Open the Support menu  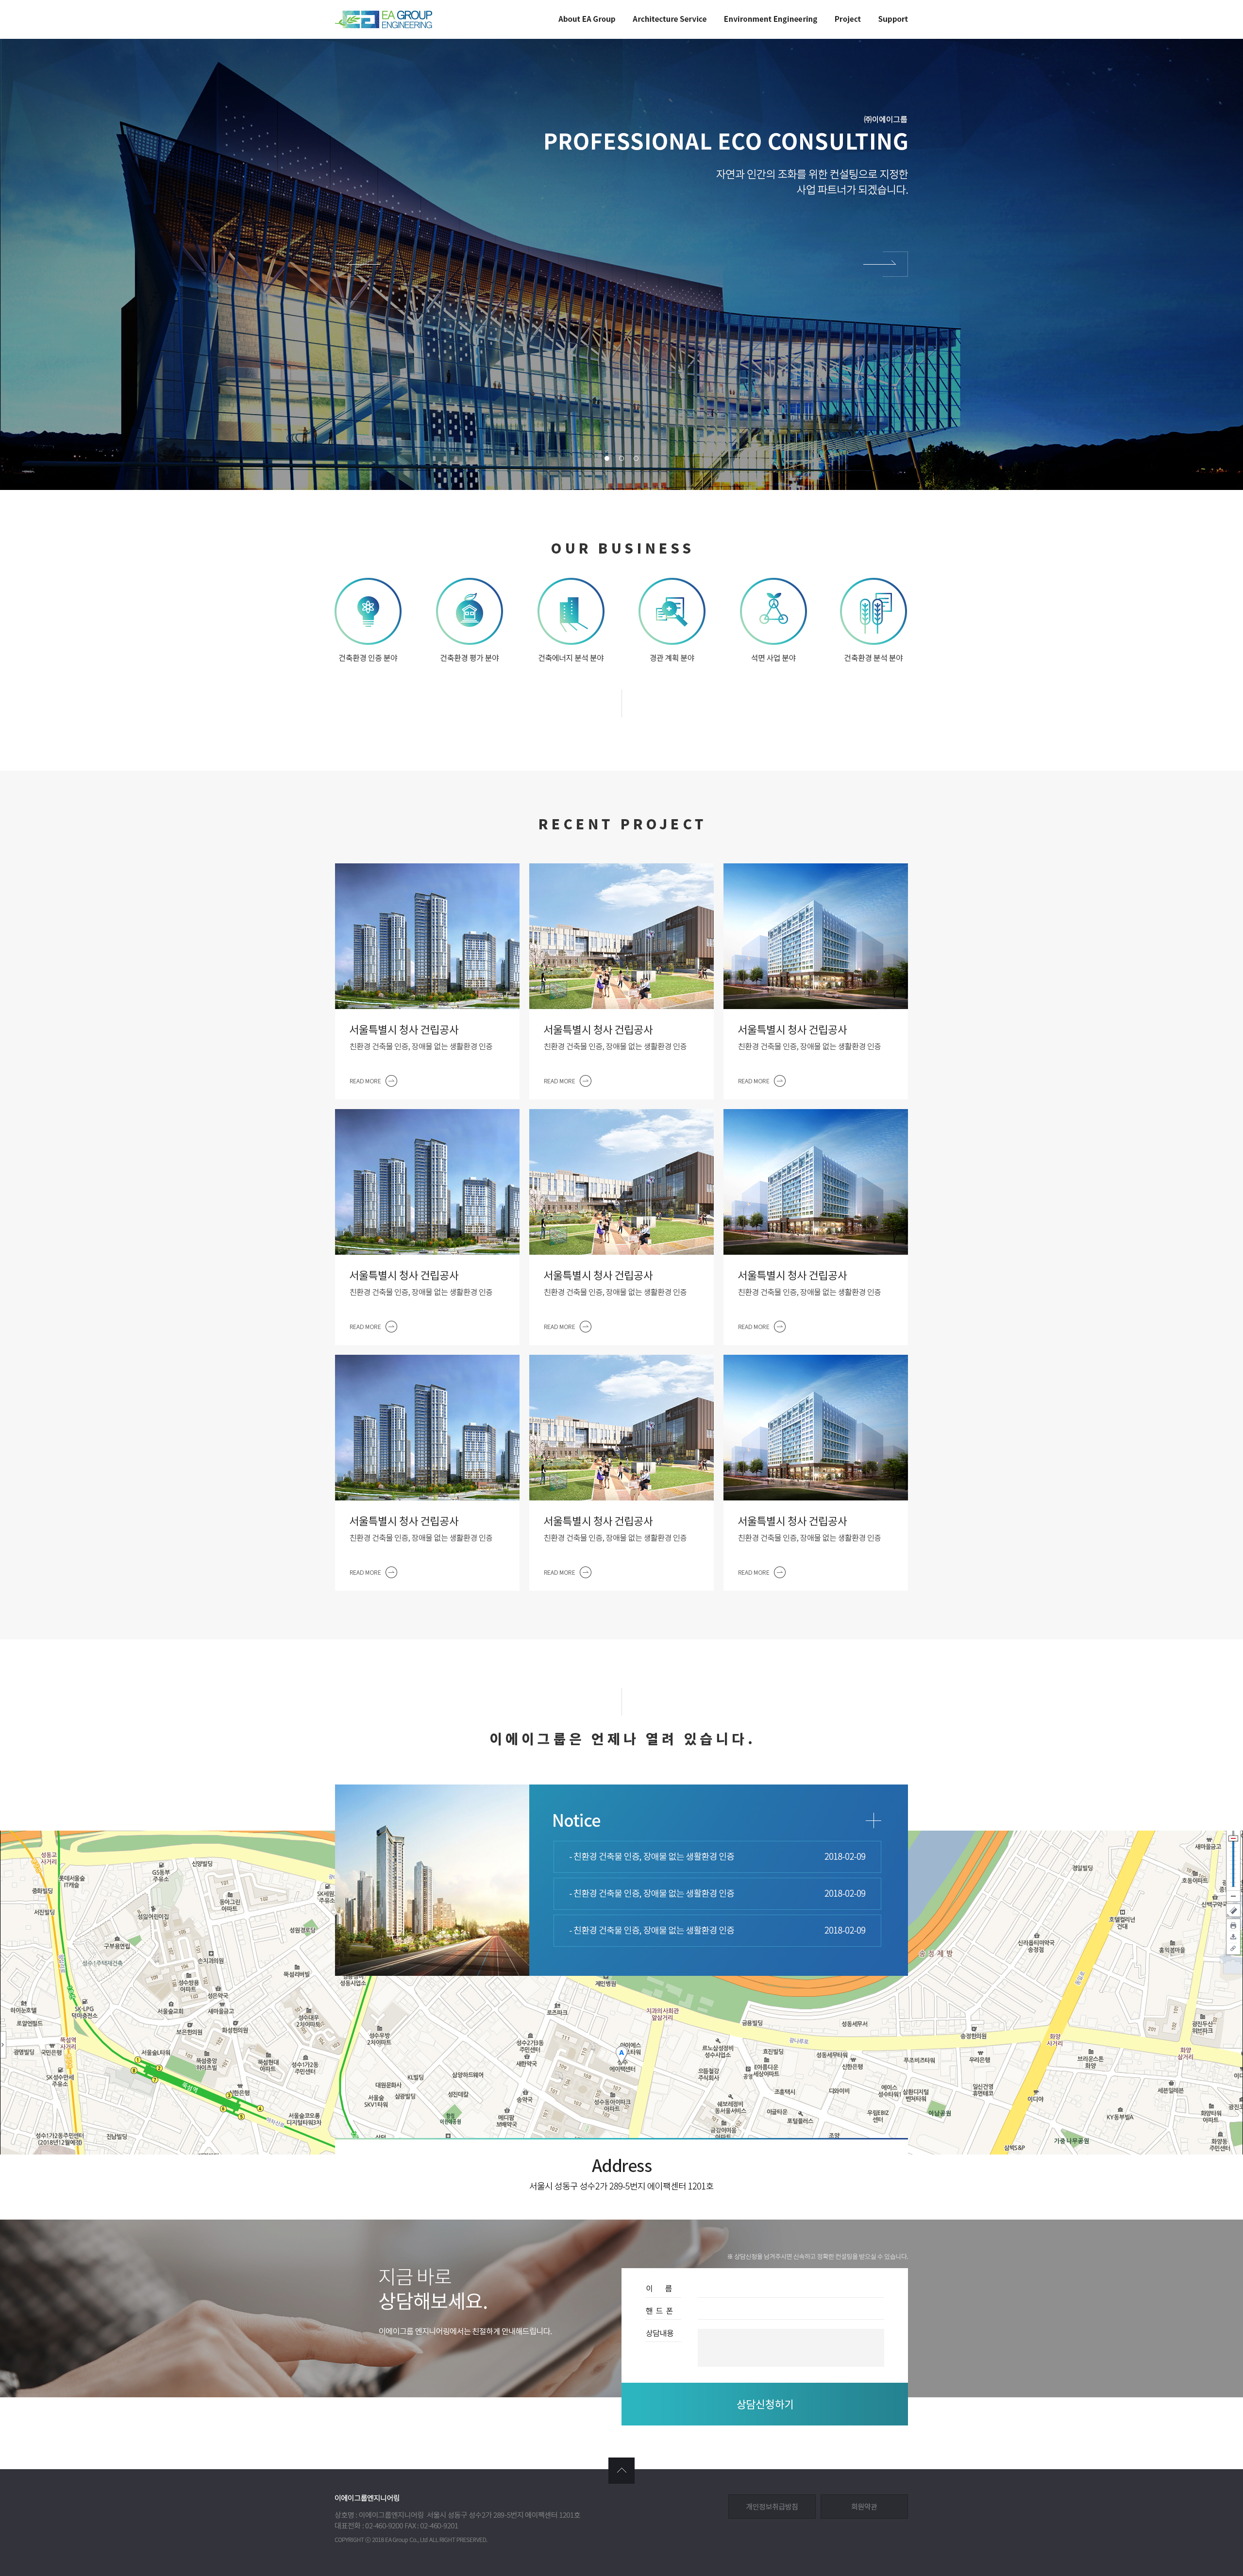point(893,19)
